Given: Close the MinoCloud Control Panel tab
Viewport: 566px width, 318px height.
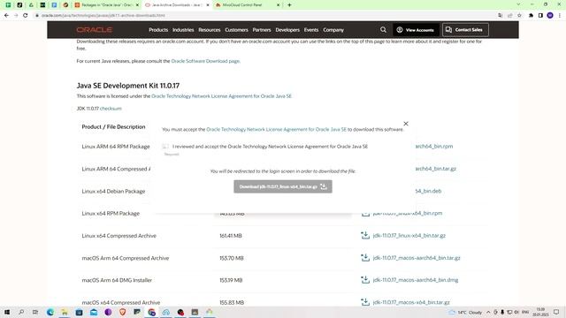Looking at the screenshot, I should coord(278,5).
